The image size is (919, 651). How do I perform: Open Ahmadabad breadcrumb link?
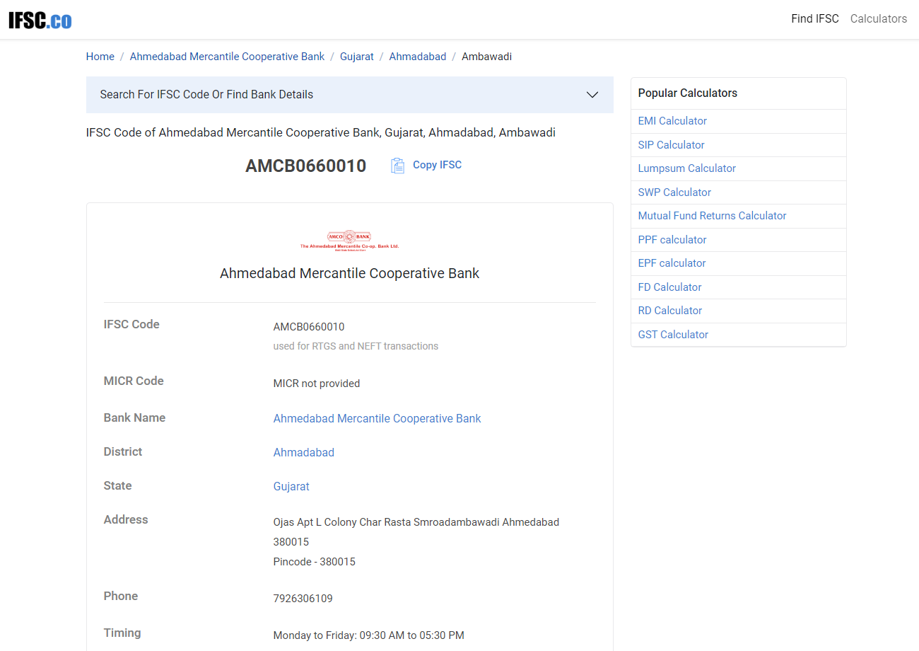click(418, 57)
